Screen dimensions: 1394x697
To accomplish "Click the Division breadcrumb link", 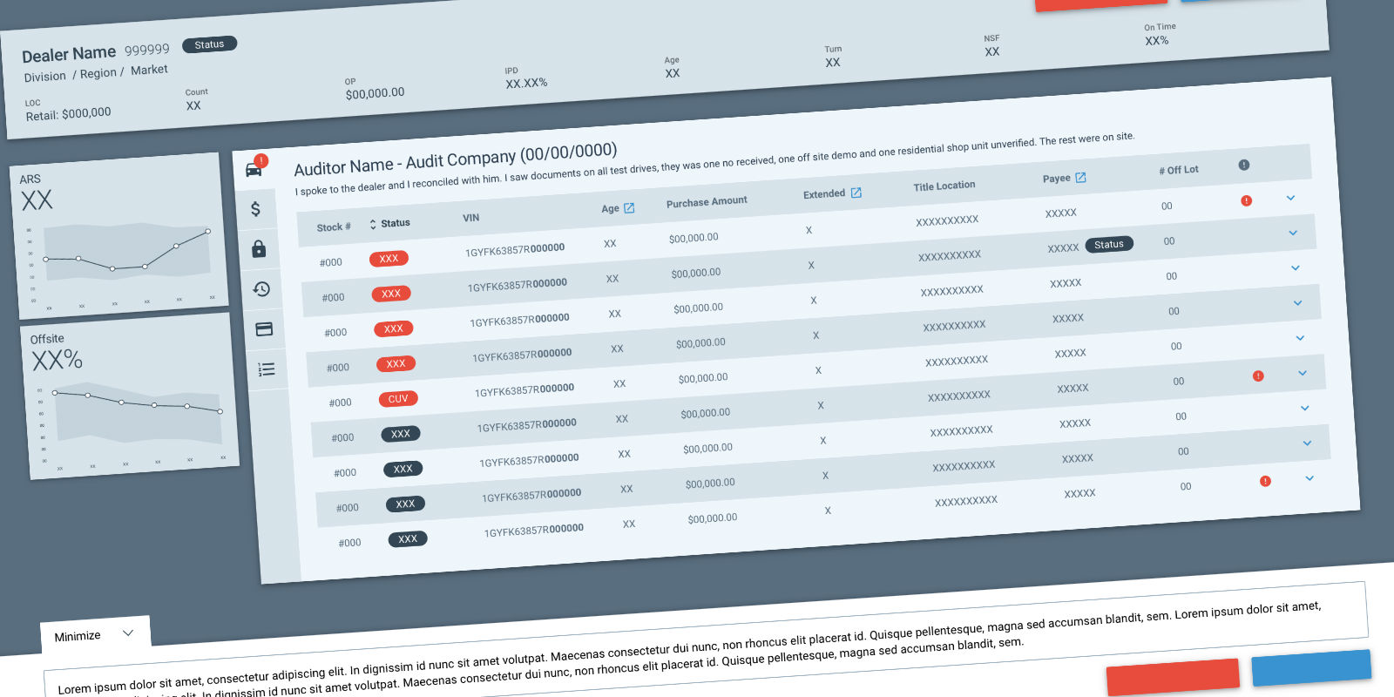I will (45, 77).
